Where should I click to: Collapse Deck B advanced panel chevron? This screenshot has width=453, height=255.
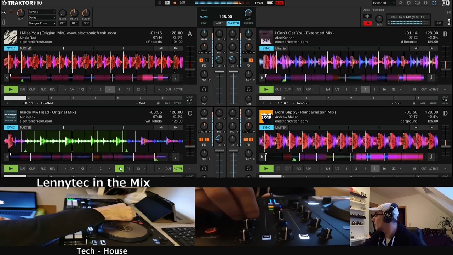tap(445, 89)
